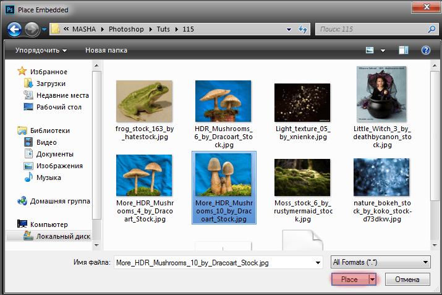The width and height of the screenshot is (442, 295).
Task: Click the help question mark icon
Action: click(425, 50)
